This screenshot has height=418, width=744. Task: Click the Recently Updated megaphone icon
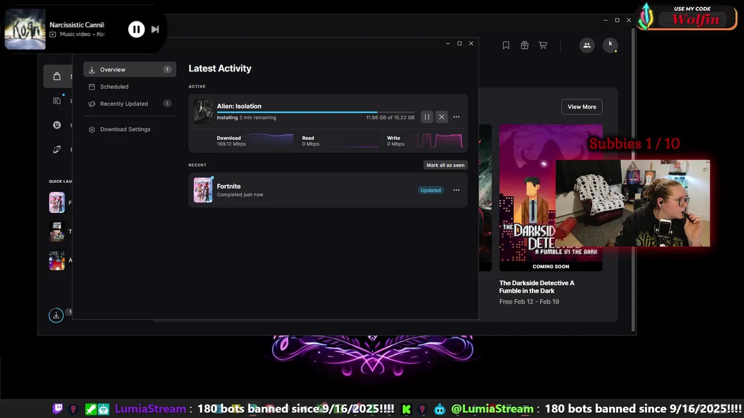[x=92, y=103]
